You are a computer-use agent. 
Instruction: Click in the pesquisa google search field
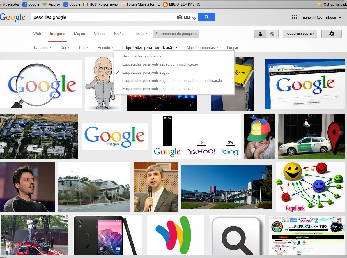(x=104, y=17)
